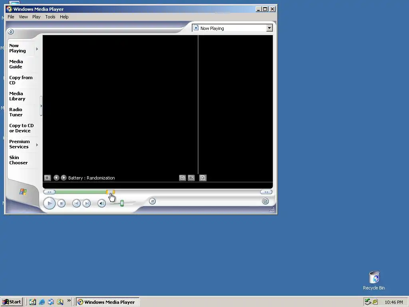Click the Show Desktop Quick Launch icon
409x307 pixels.
[33, 302]
